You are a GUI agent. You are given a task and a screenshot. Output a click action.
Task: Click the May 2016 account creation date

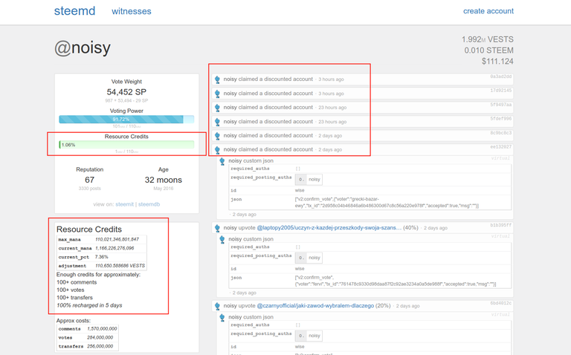tap(163, 189)
